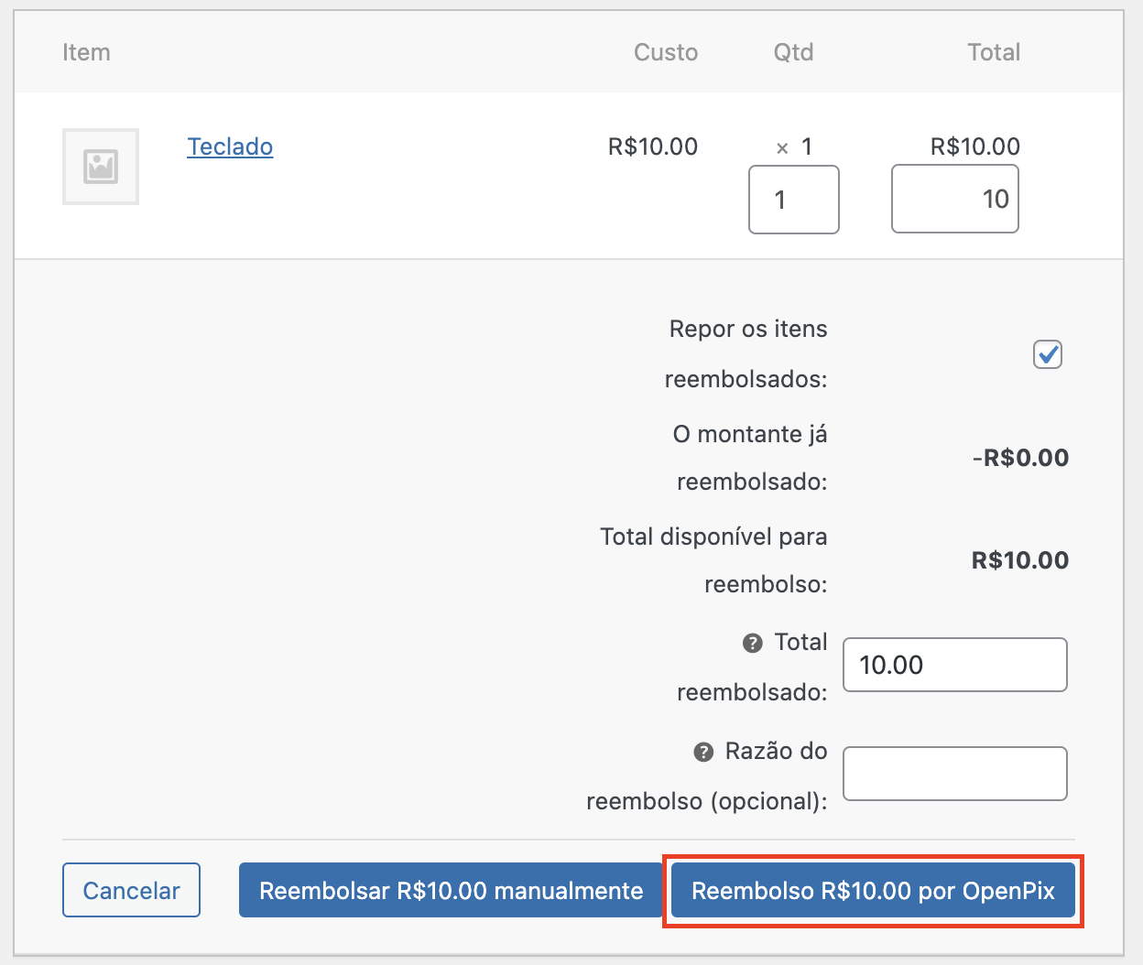Click the Reembolso R$10.00 por OpenPix button
Viewport: 1143px width, 965px height.
[x=872, y=889]
